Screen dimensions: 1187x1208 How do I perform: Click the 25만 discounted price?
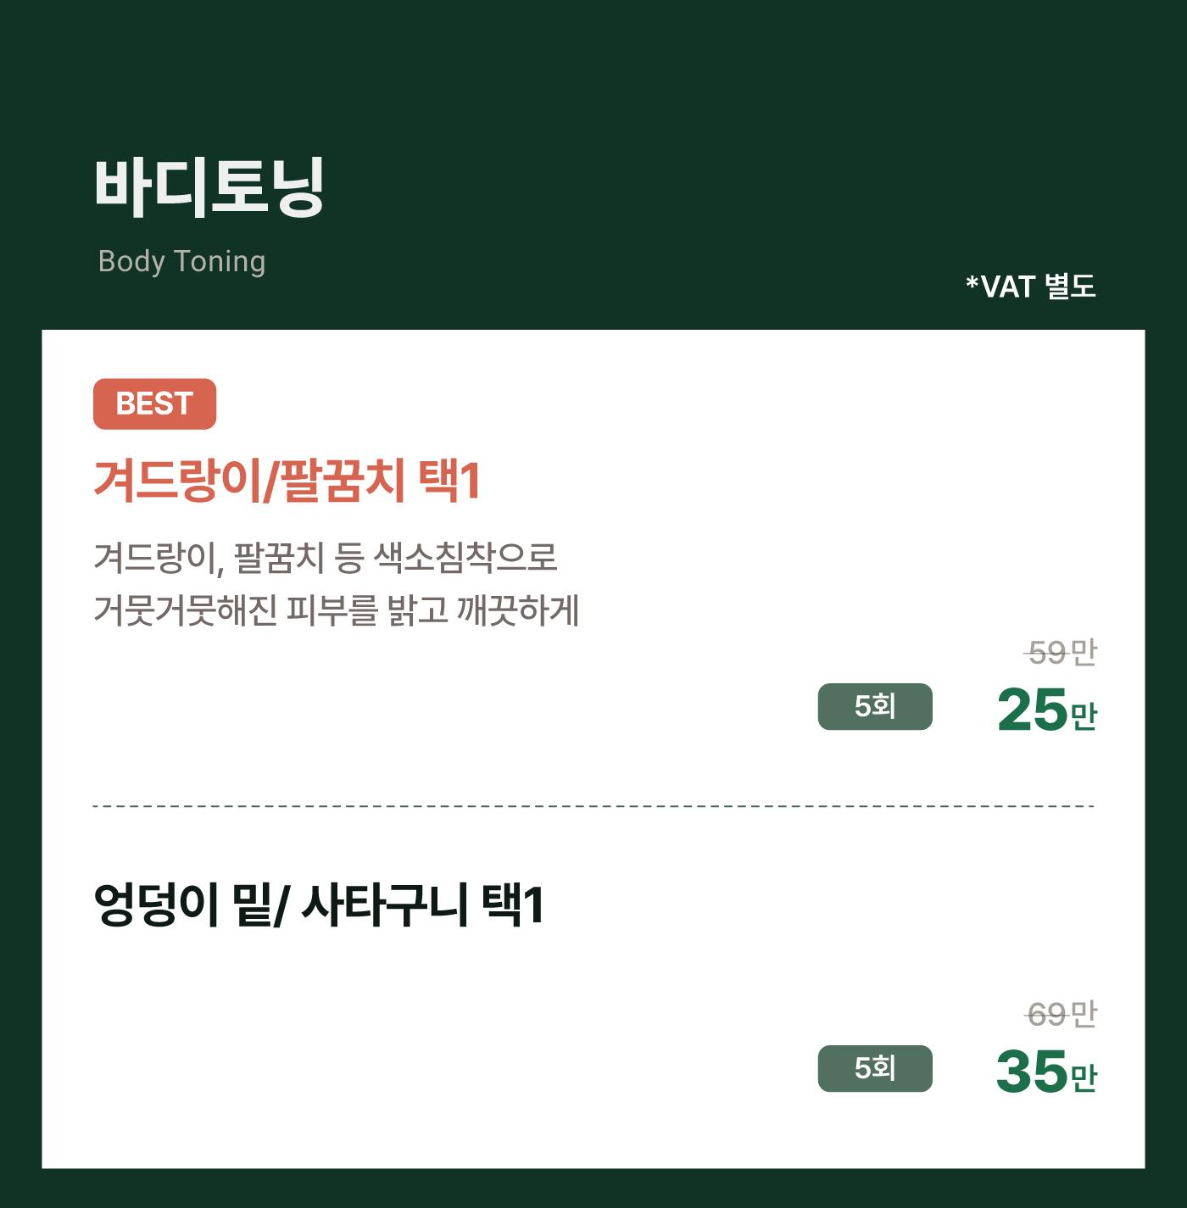[x=1047, y=710]
